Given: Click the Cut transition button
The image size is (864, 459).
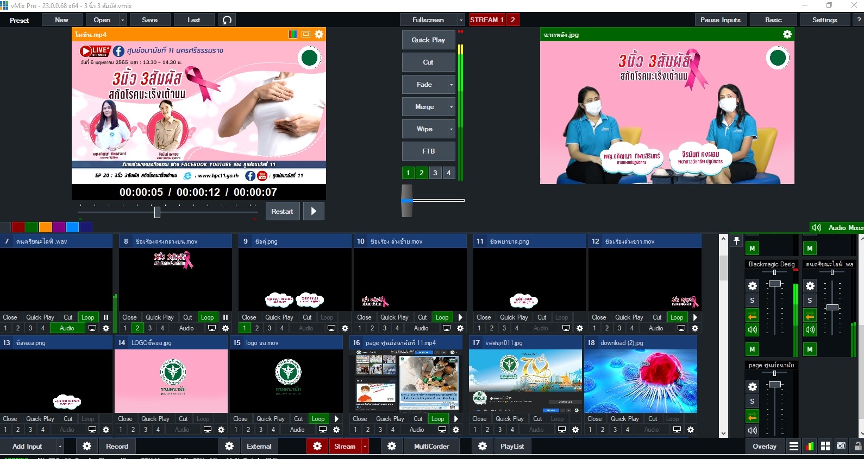Looking at the screenshot, I should pos(428,62).
